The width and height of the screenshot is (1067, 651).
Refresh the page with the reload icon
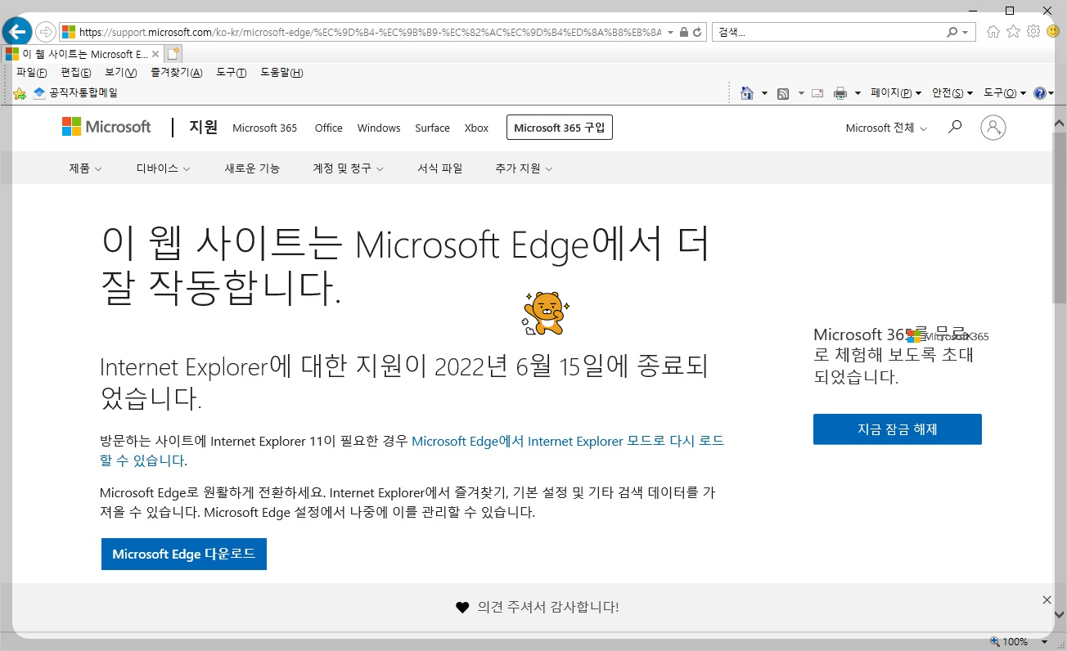[697, 32]
